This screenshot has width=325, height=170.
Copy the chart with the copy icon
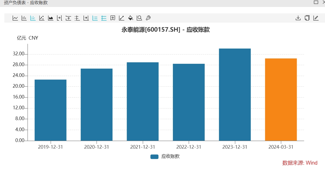click(x=307, y=18)
